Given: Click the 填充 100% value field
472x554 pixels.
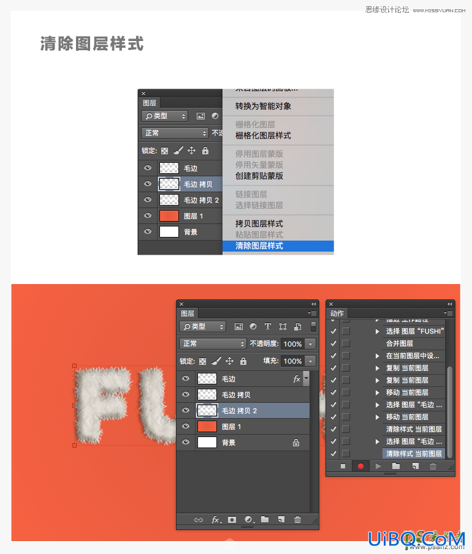Looking at the screenshot, I should point(293,361).
